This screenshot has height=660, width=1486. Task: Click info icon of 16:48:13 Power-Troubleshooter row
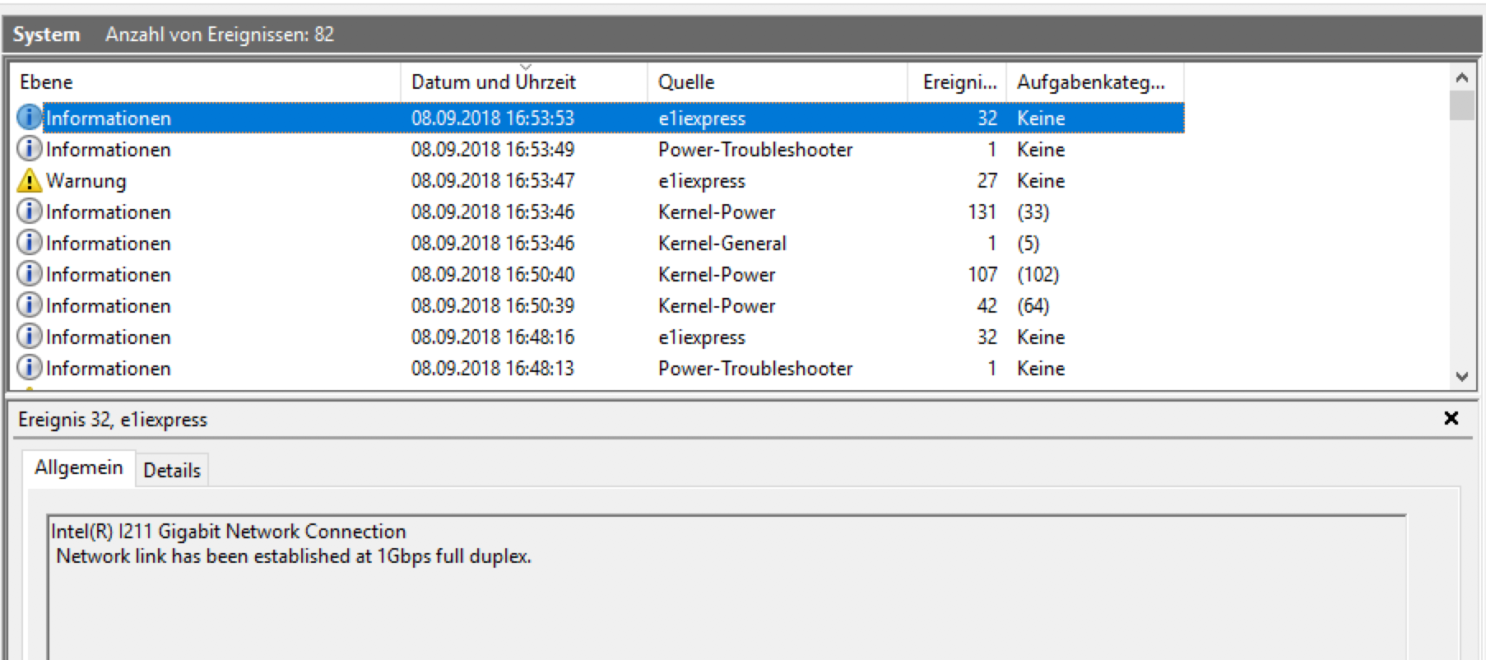tap(29, 368)
